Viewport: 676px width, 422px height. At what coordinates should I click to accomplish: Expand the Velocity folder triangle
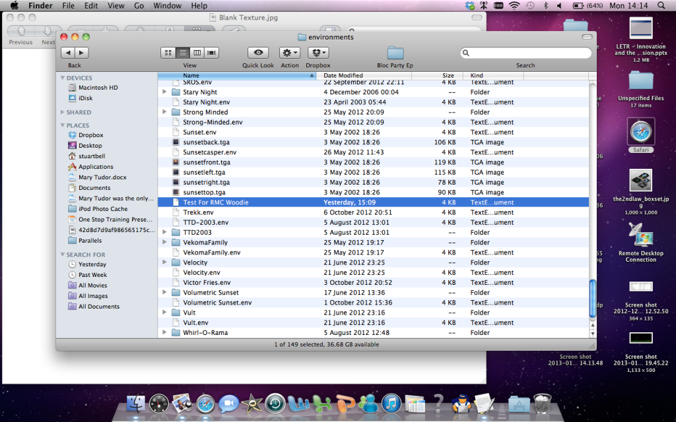[x=164, y=262]
